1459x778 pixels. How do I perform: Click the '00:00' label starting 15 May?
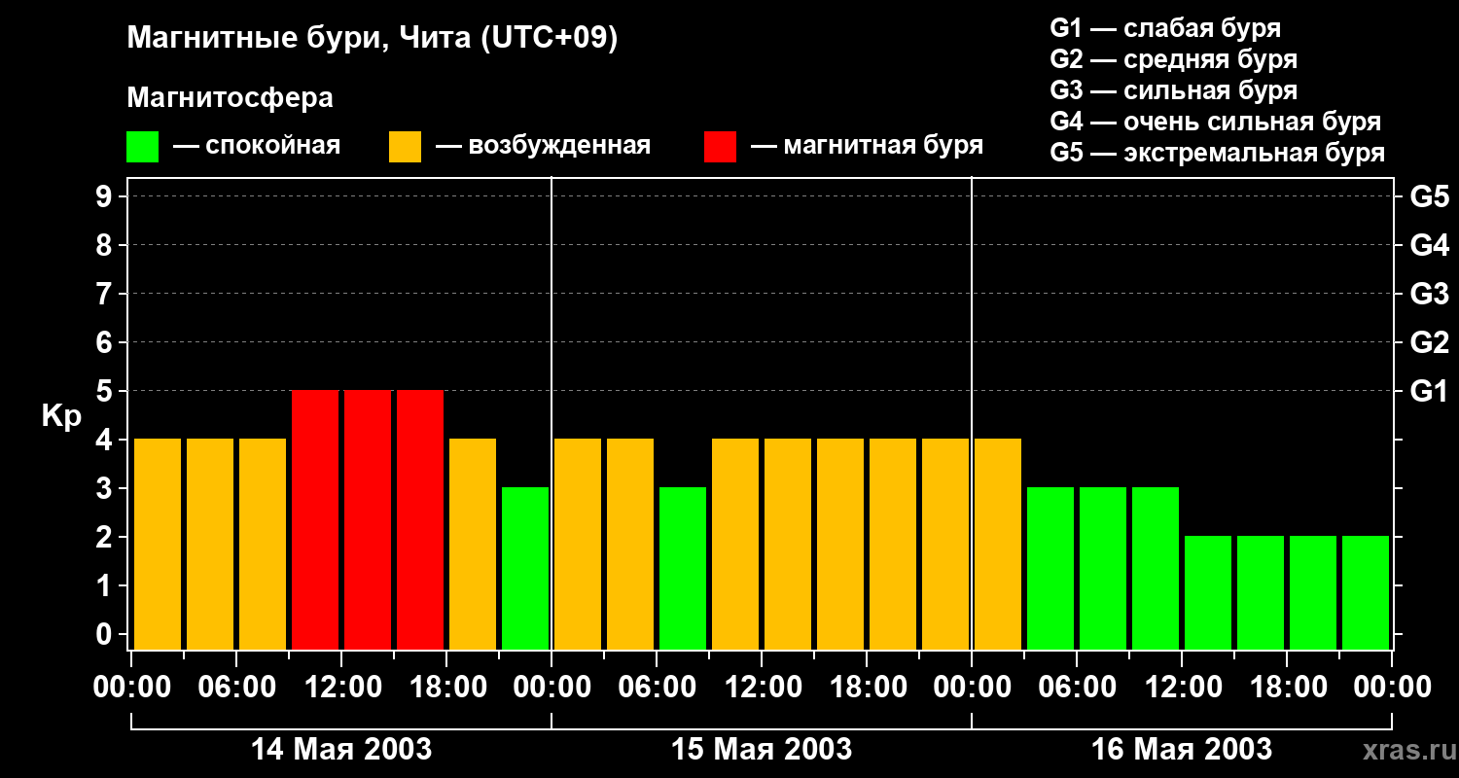552,688
